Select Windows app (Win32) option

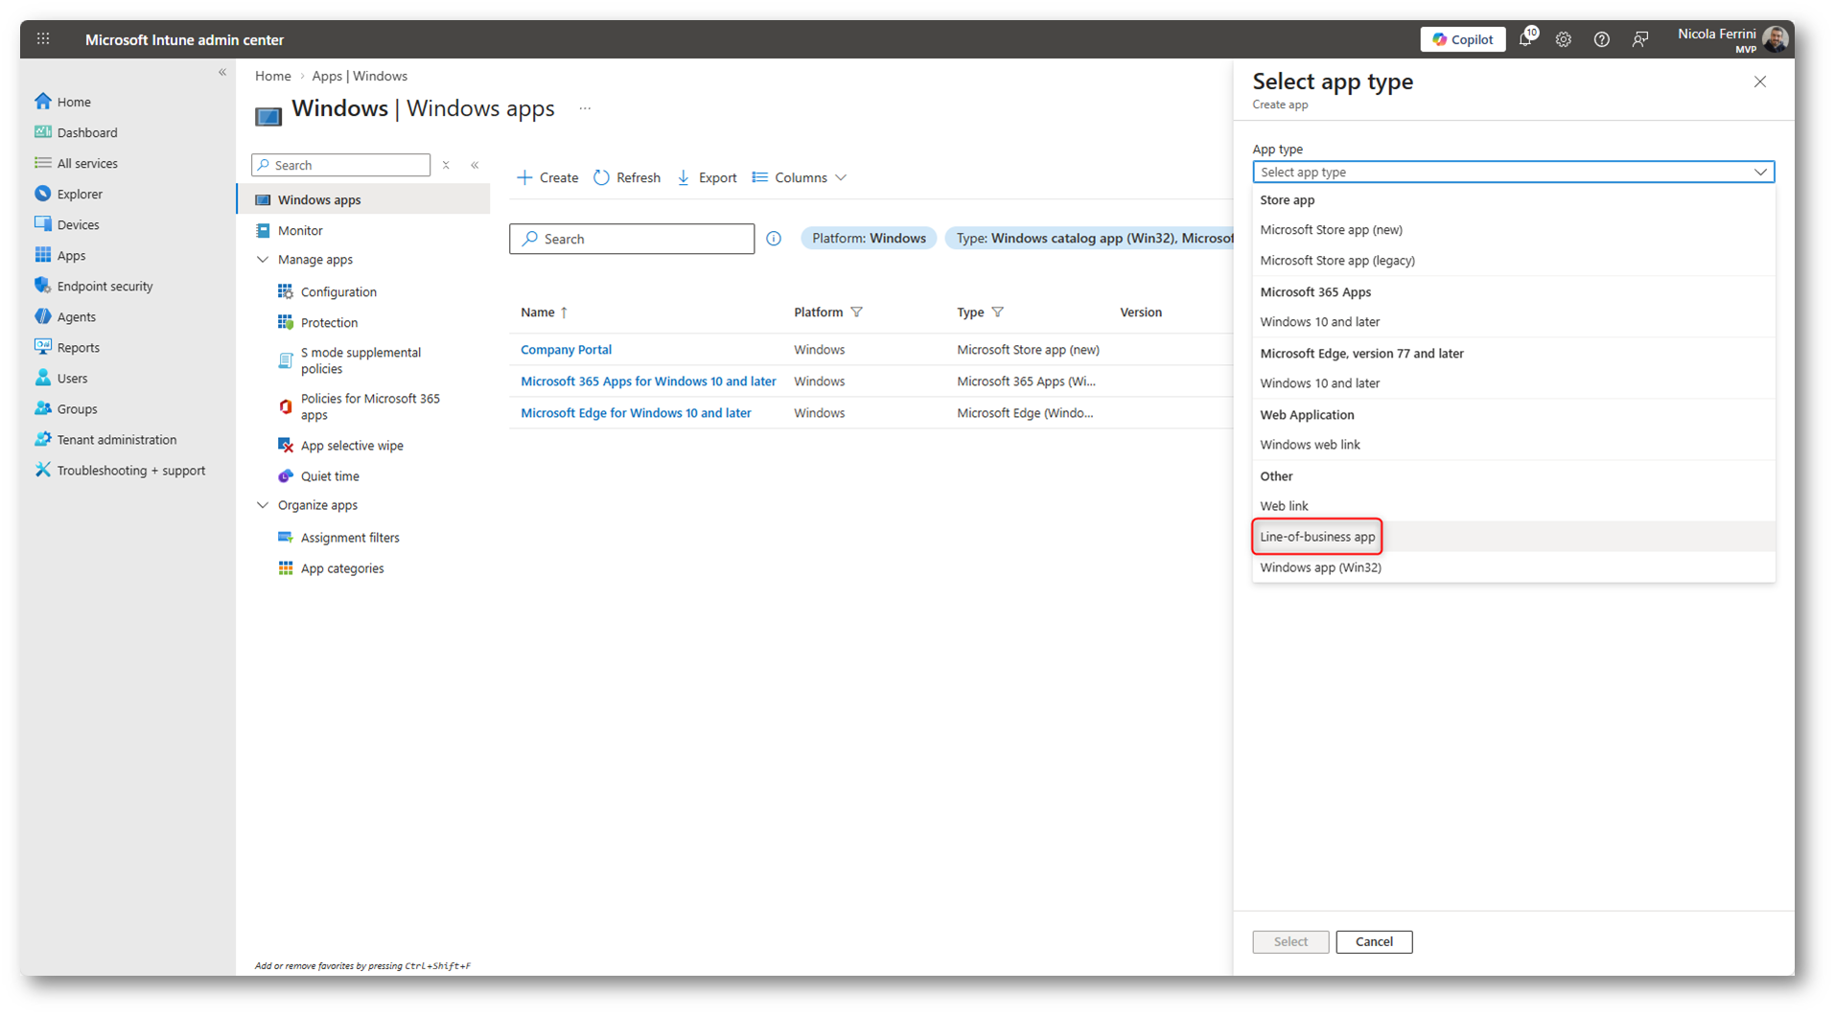(x=1320, y=567)
